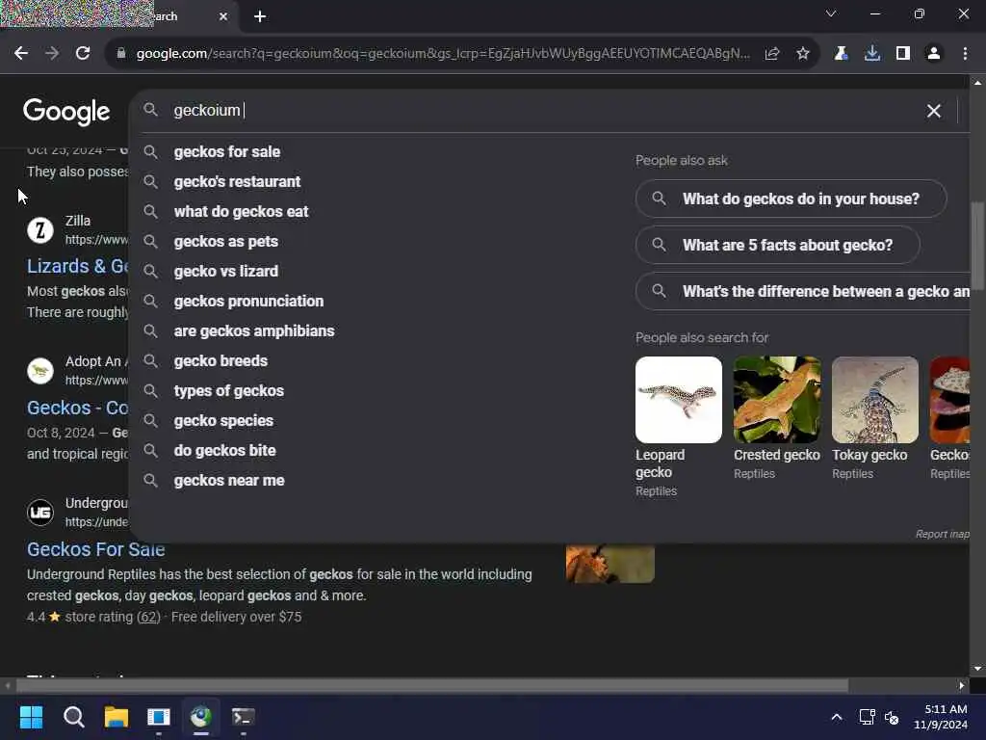Show hidden tray icons chevron
This screenshot has height=740, width=986.
(837, 717)
